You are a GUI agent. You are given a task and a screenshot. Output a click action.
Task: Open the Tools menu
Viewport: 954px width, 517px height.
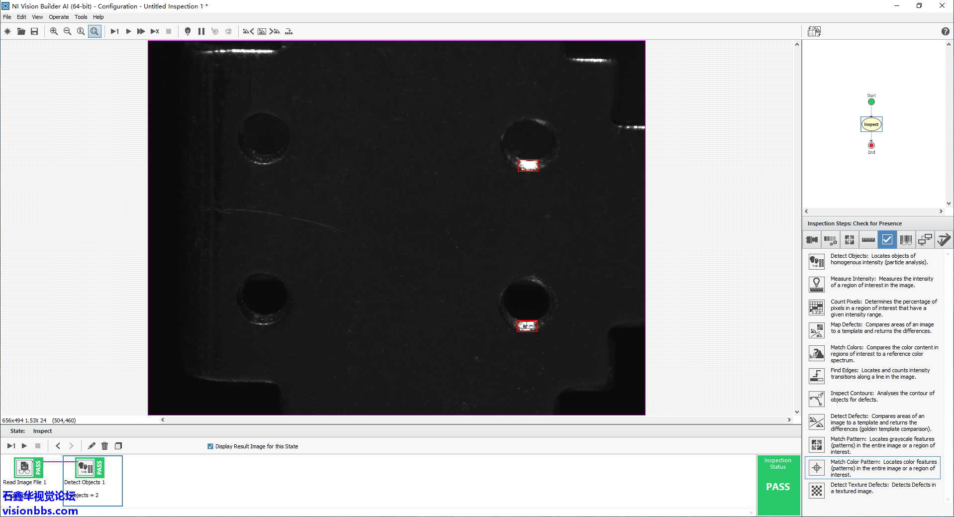click(81, 17)
